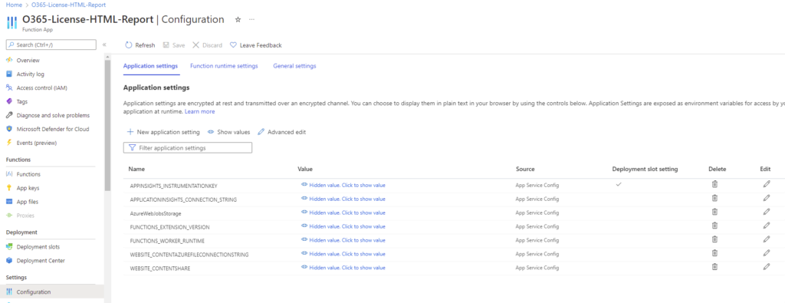Click the Save button in toolbar

point(174,45)
